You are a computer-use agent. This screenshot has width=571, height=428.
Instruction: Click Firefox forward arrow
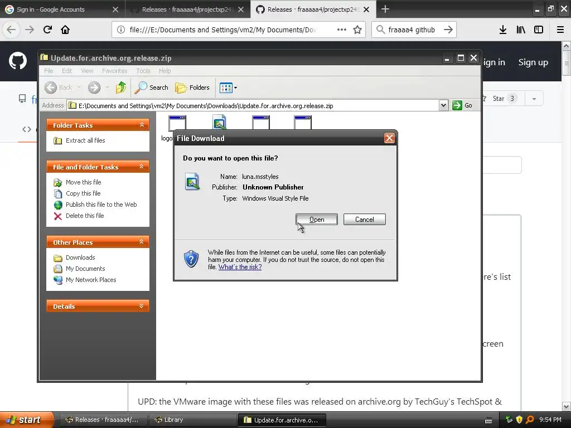point(30,30)
